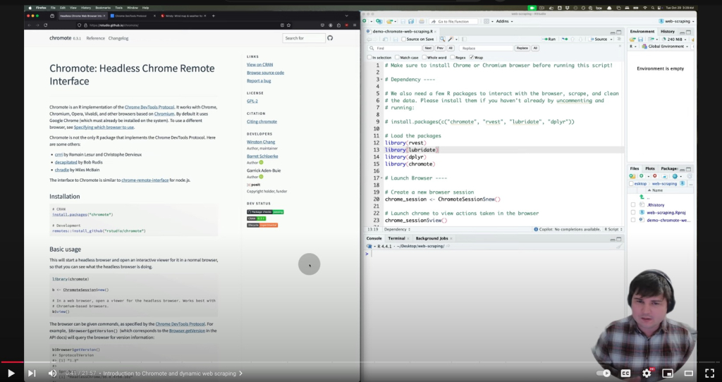Open the Reference menu on chromote site
Image resolution: width=722 pixels, height=382 pixels.
(x=96, y=38)
